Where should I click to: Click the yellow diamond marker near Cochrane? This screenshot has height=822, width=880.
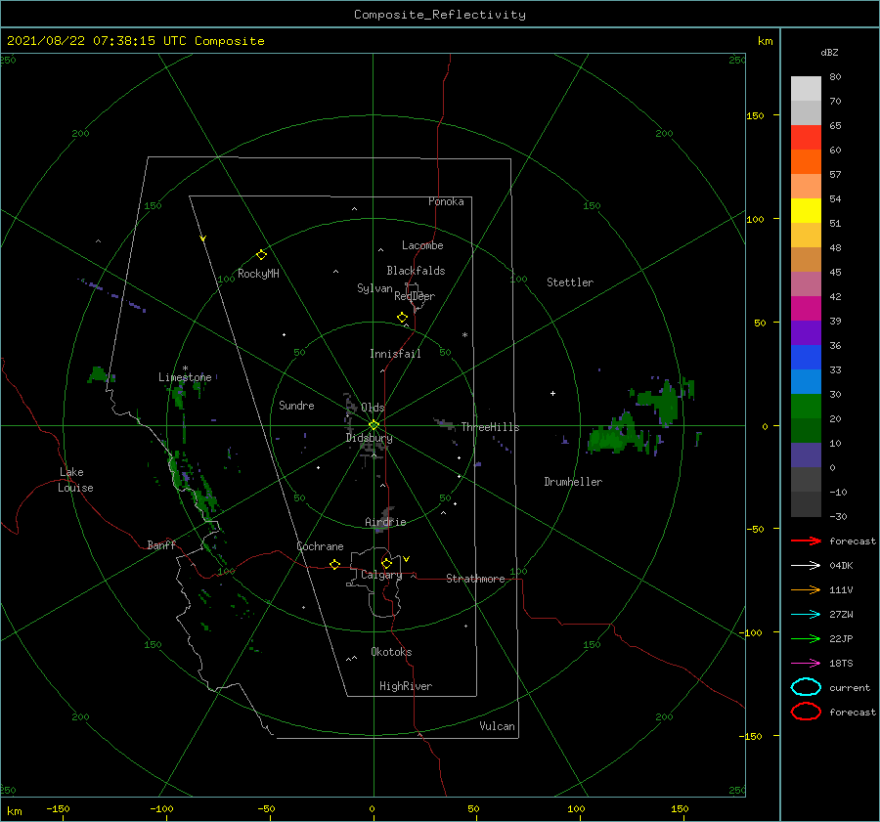tap(335, 564)
